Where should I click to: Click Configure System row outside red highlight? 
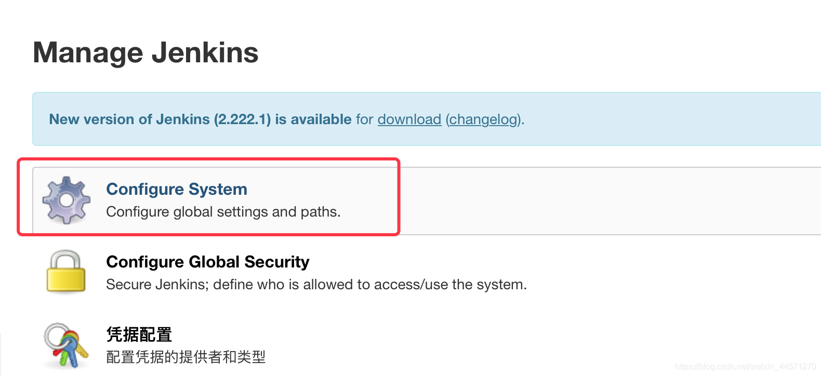pos(608,200)
